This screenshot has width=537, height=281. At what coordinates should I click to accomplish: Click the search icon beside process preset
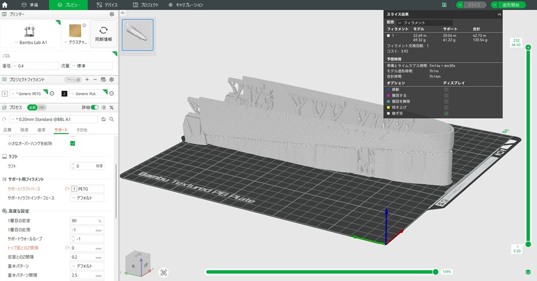pyautogui.click(x=112, y=119)
